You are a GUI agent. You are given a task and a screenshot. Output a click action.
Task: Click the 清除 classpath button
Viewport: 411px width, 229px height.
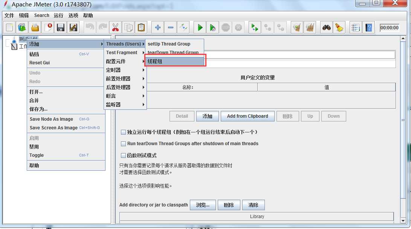253,205
